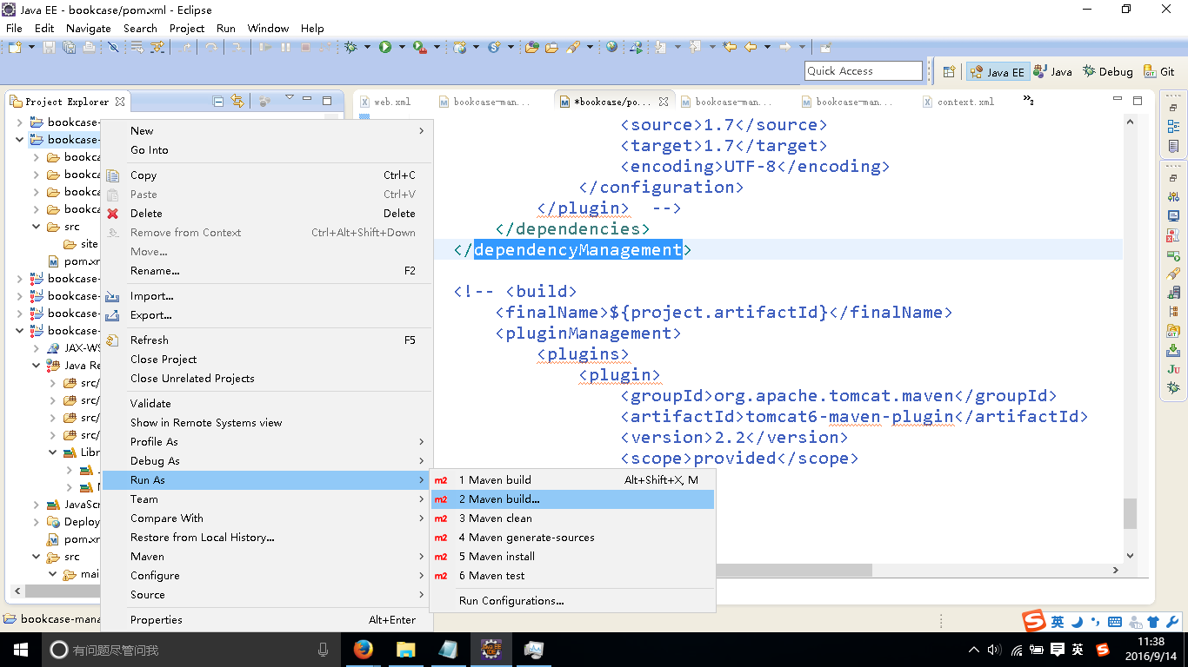
Task: Open the Back history dropdown arrow
Action: (766, 47)
